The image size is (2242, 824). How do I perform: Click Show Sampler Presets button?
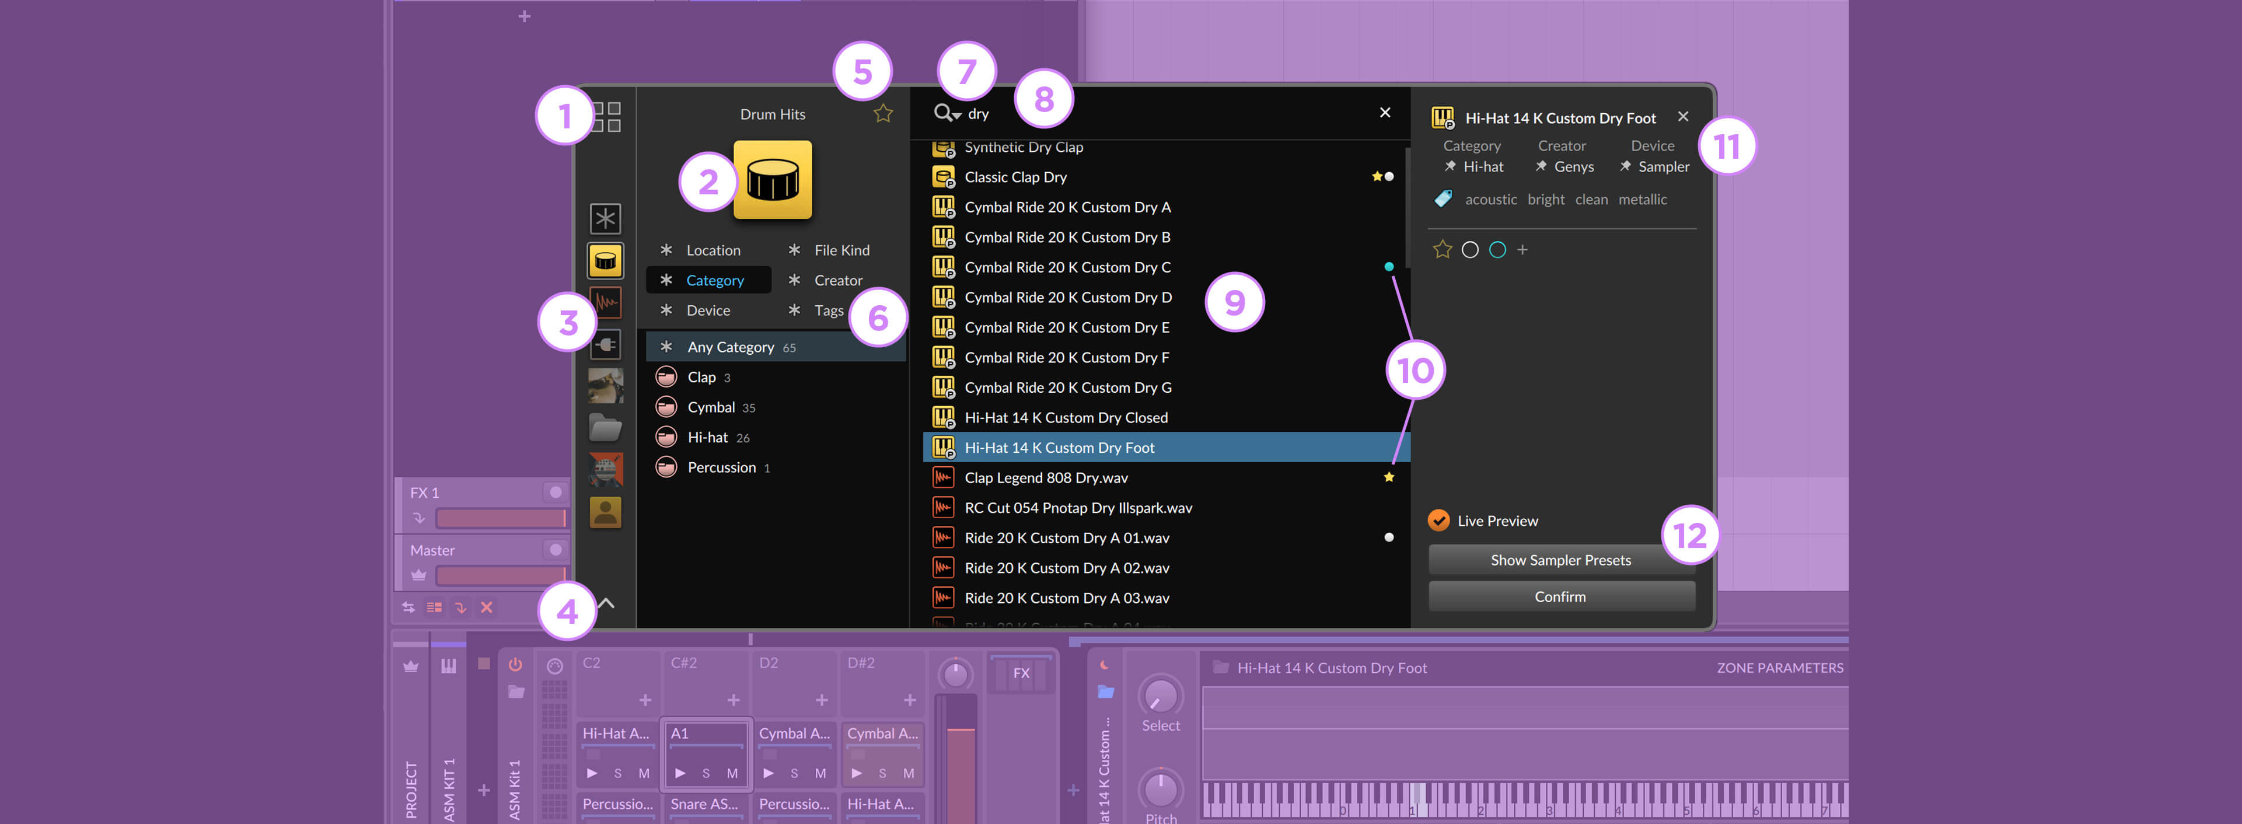click(x=1562, y=558)
